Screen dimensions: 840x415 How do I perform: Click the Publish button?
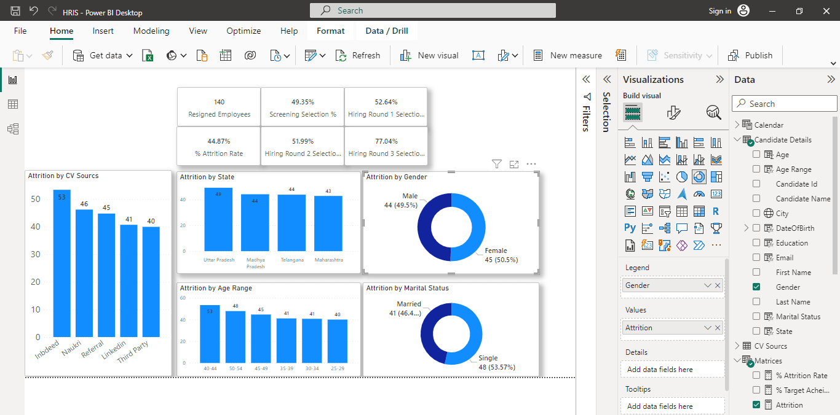point(750,56)
